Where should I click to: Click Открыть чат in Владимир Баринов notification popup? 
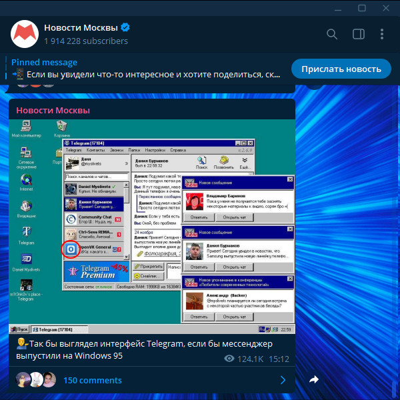[x=235, y=217]
